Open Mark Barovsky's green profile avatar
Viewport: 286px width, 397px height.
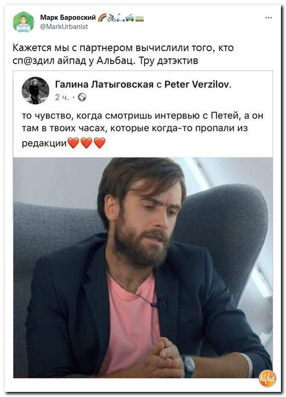point(24,22)
